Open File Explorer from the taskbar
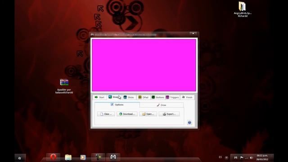288x162 pixels. click(68, 157)
